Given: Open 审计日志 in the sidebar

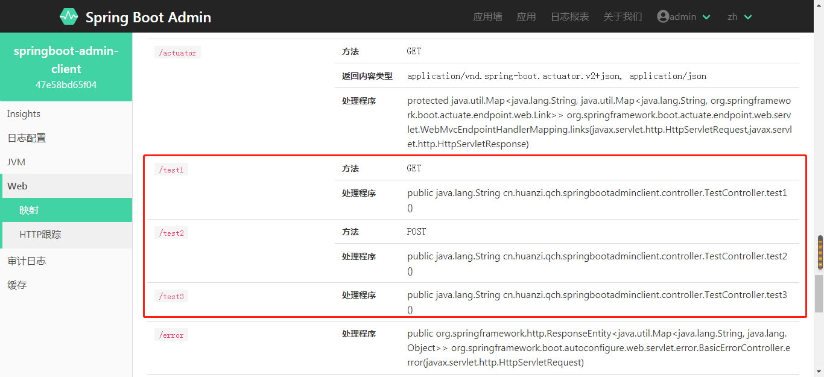Looking at the screenshot, I should 66,261.
